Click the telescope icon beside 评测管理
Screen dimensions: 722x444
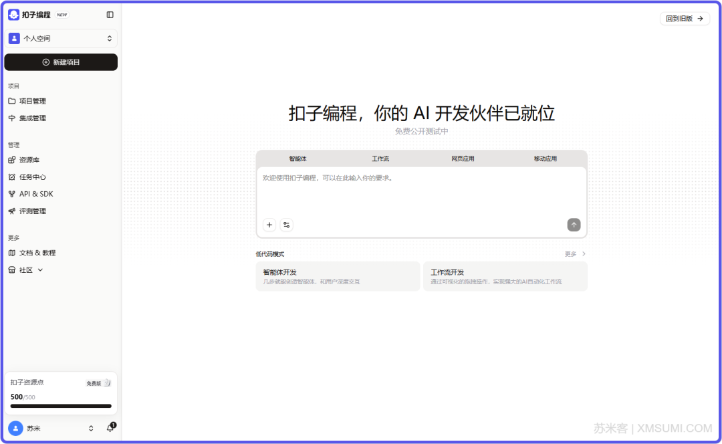click(x=12, y=211)
